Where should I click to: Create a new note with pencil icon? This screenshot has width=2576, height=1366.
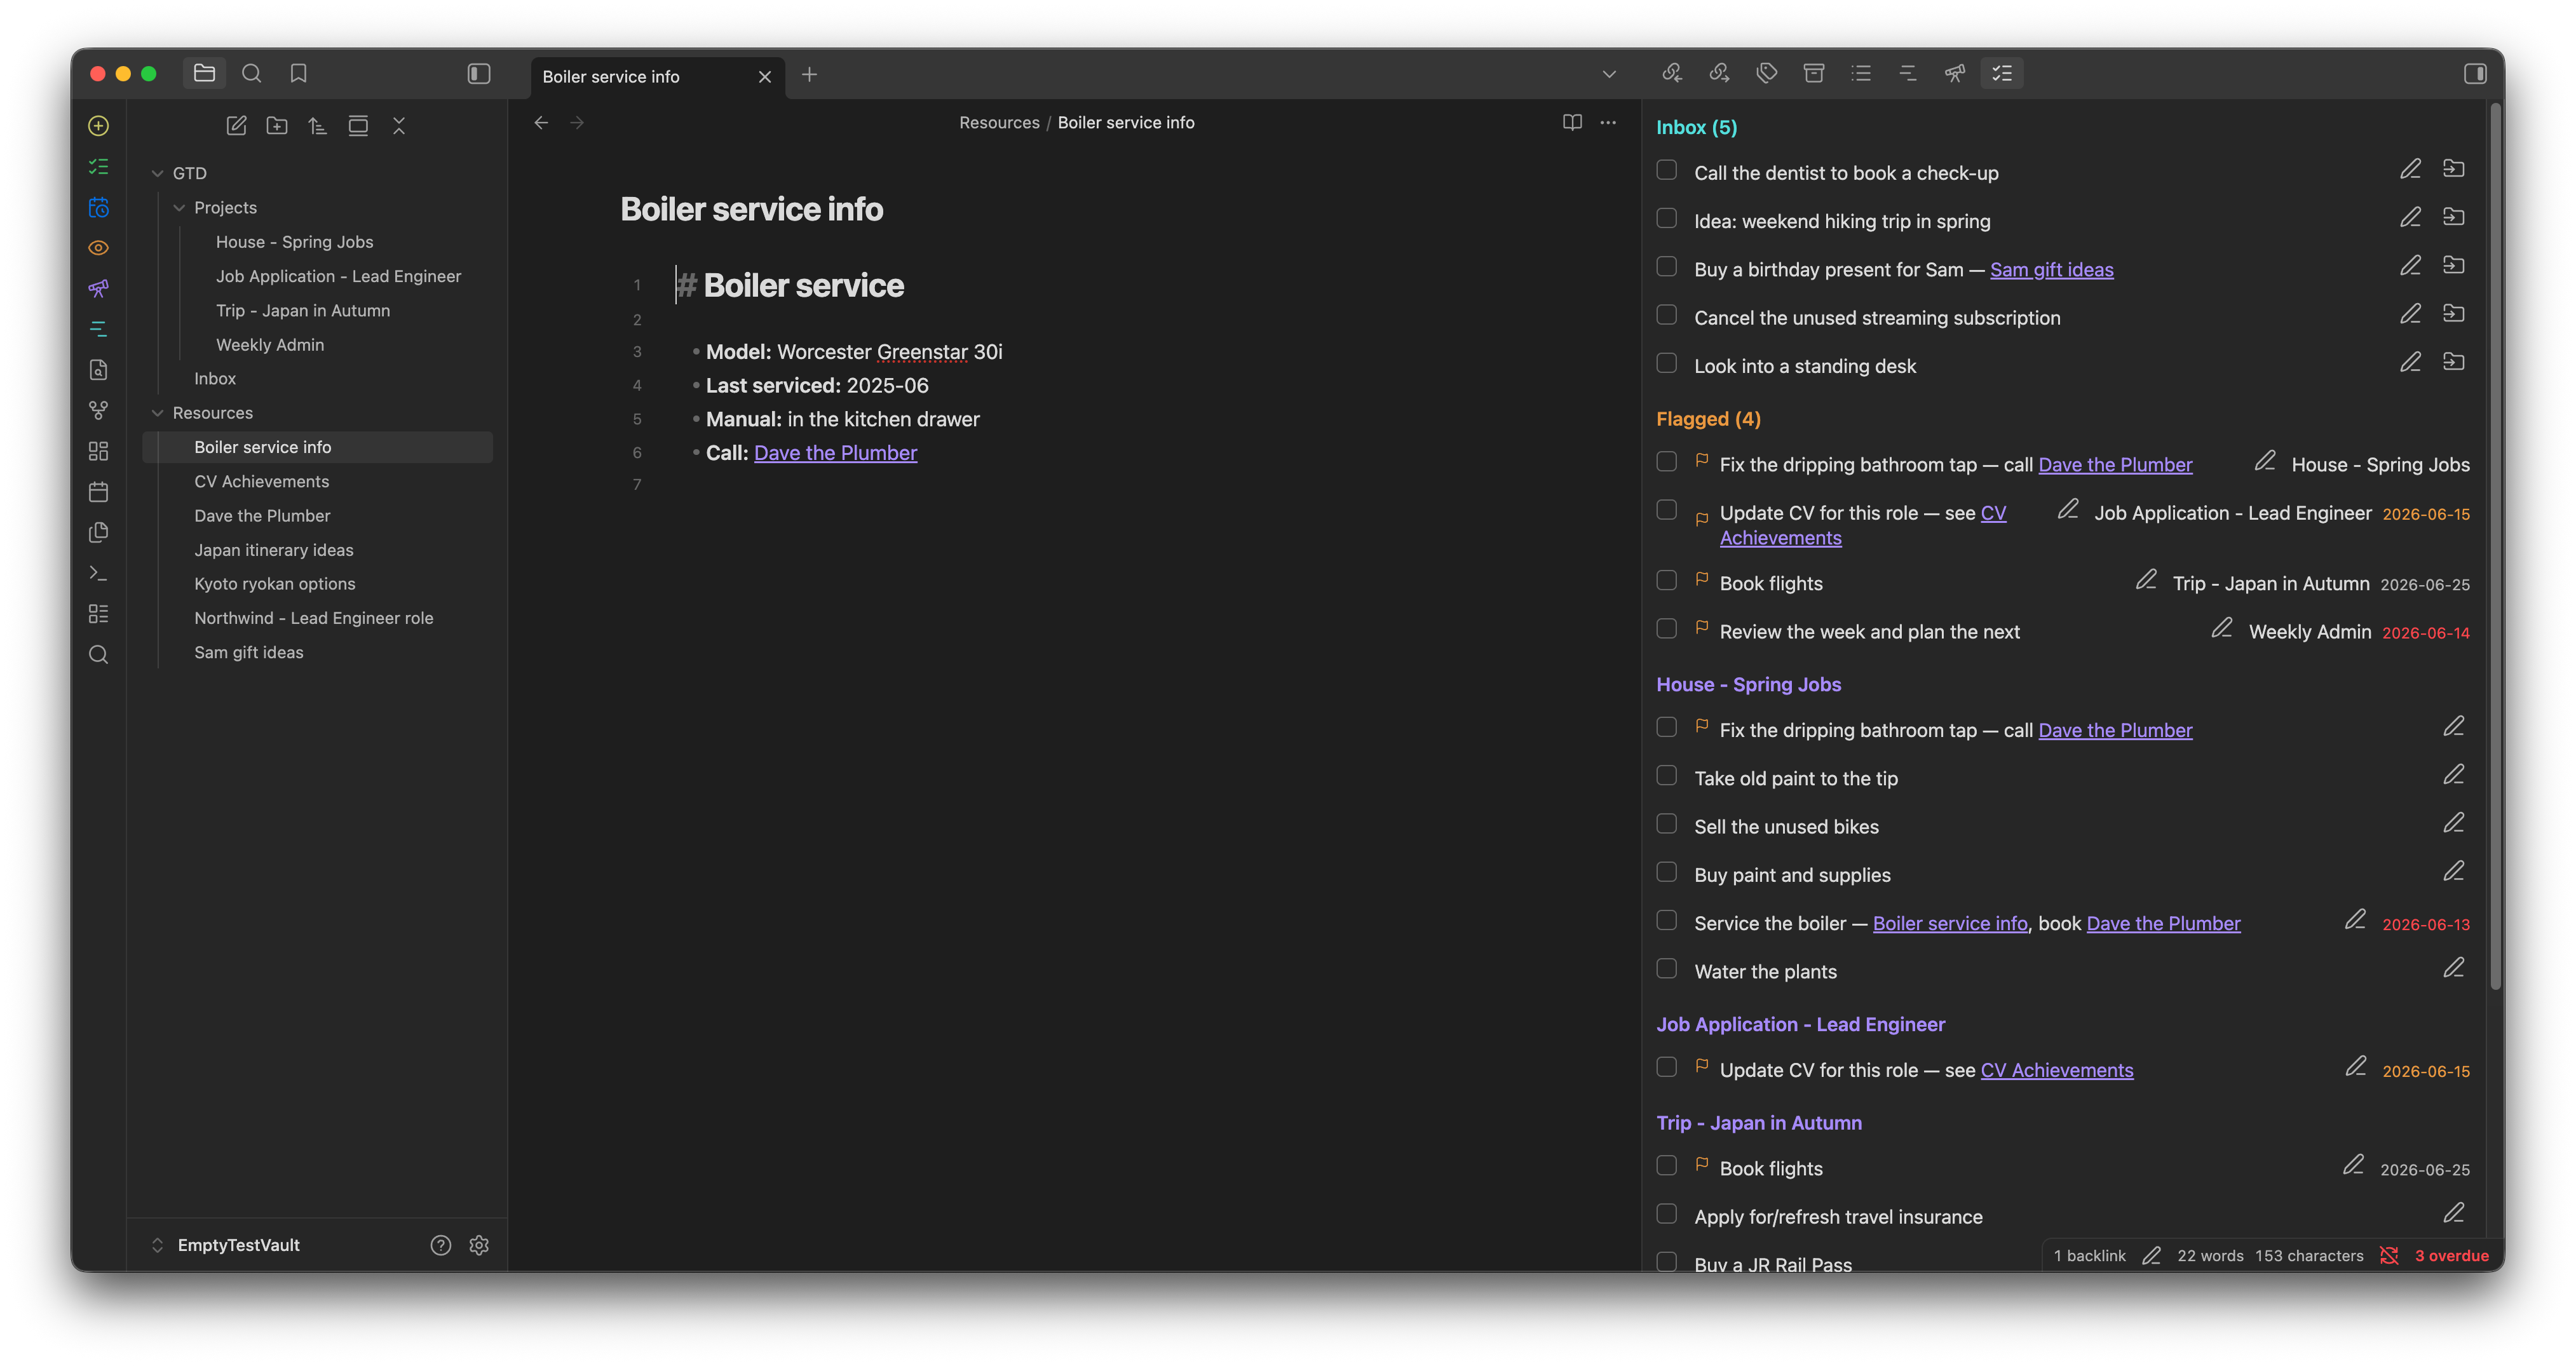pyautogui.click(x=236, y=125)
